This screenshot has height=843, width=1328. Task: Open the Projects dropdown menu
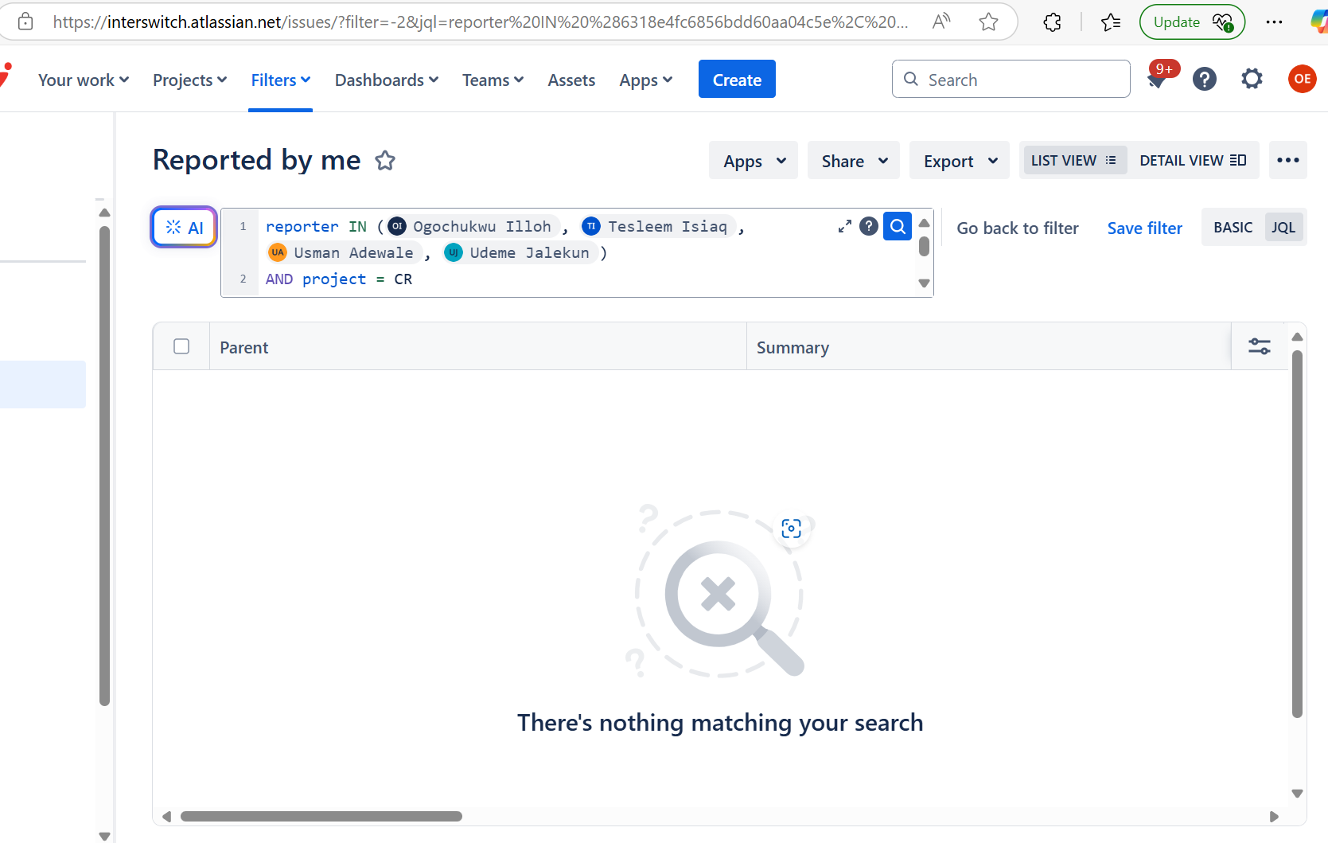point(189,80)
